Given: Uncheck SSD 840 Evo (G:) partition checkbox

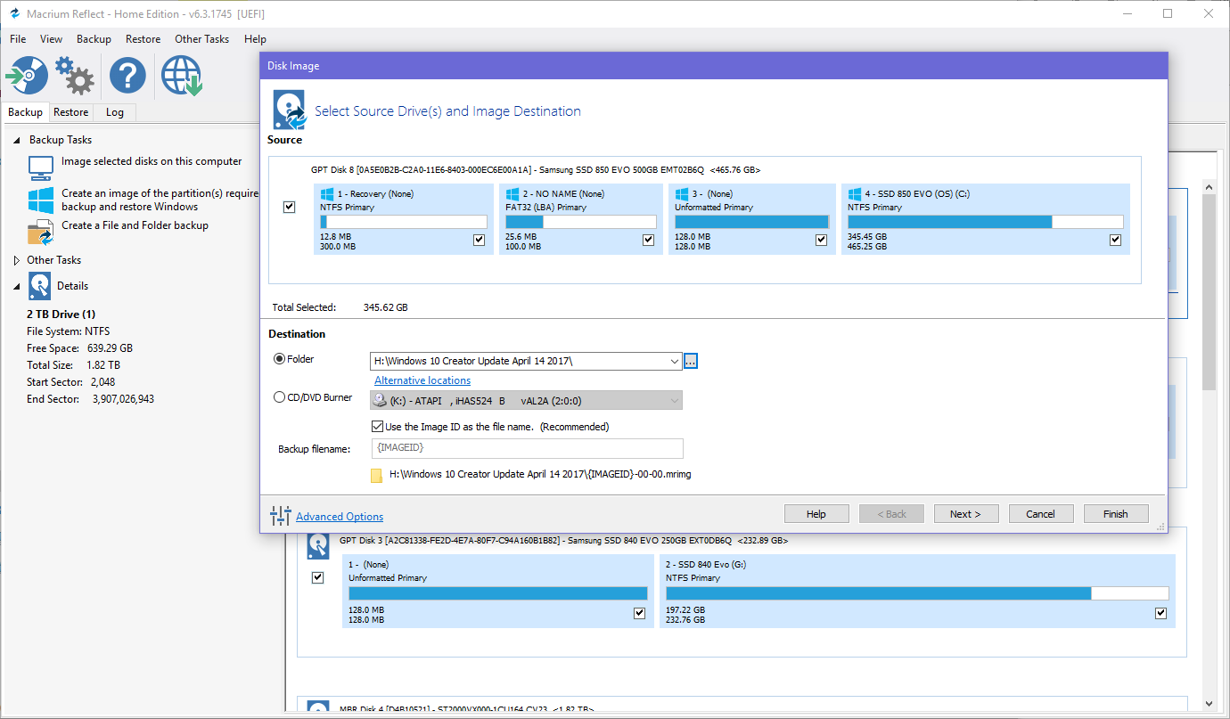Looking at the screenshot, I should [1160, 613].
